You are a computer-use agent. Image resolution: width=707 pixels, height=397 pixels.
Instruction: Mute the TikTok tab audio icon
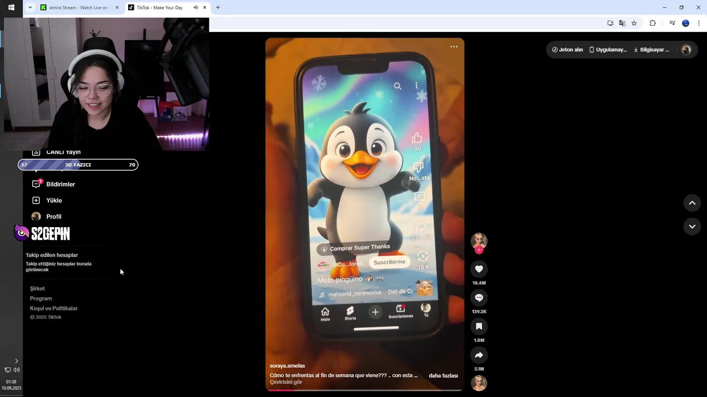pos(196,8)
